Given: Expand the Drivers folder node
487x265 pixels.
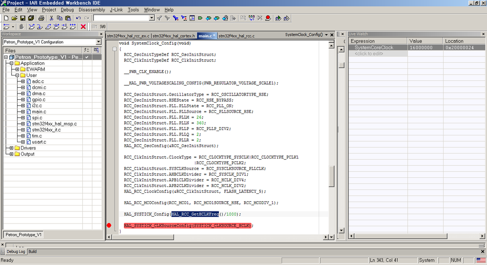Looking at the screenshot, I should pyautogui.click(x=12, y=148).
